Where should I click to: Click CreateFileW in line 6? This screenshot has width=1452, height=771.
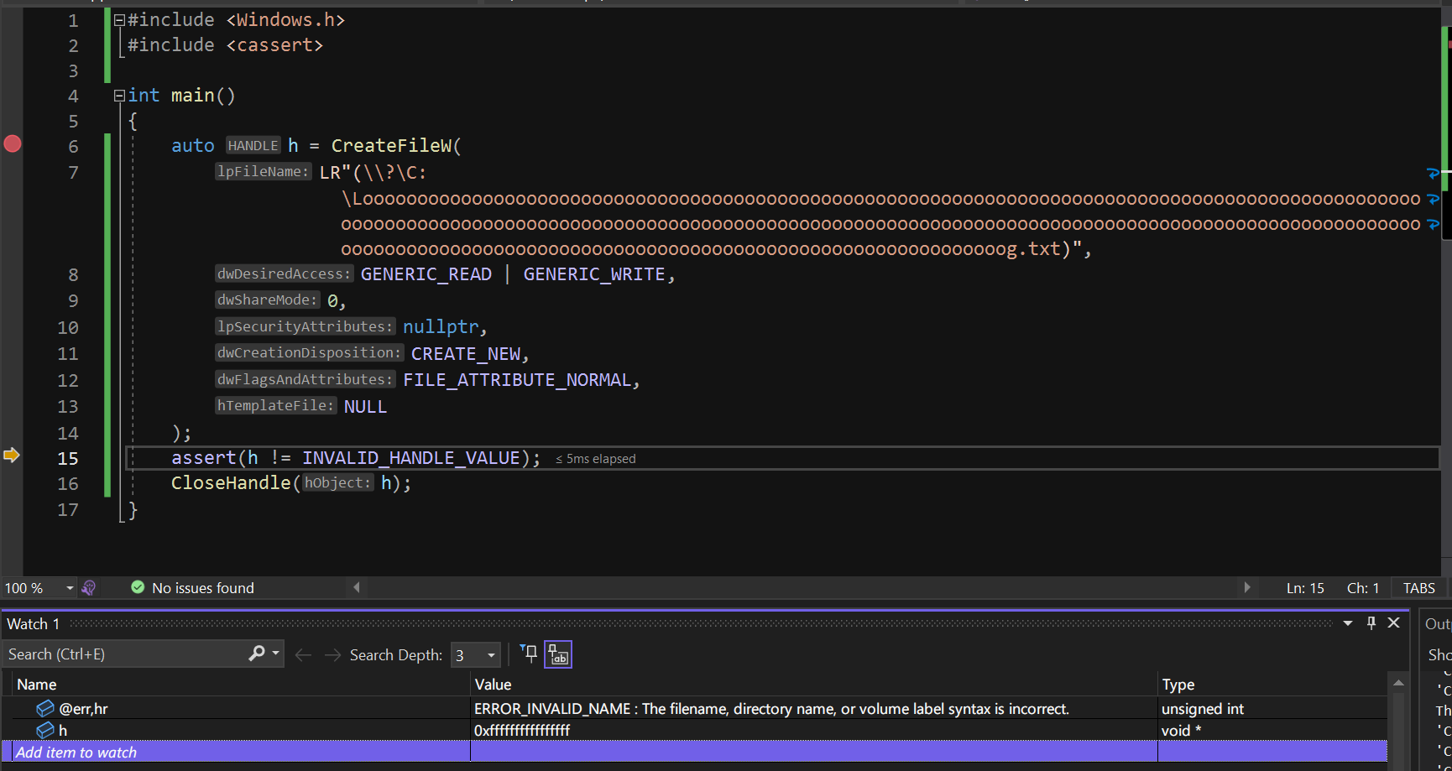tap(391, 146)
